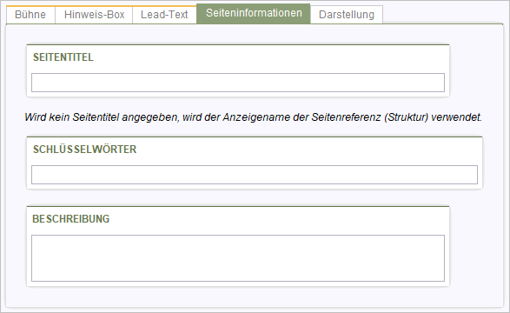Click header strip of the Beschreibung box
Image resolution: width=510 pixels, height=313 pixels.
[238, 219]
